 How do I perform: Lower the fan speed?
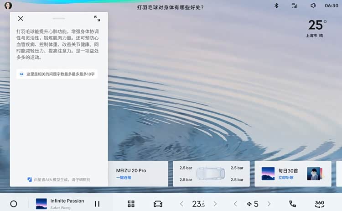(235, 204)
